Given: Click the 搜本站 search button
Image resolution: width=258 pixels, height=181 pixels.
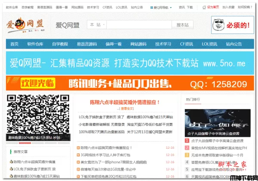Looking at the screenshot, I should tap(182, 25).
